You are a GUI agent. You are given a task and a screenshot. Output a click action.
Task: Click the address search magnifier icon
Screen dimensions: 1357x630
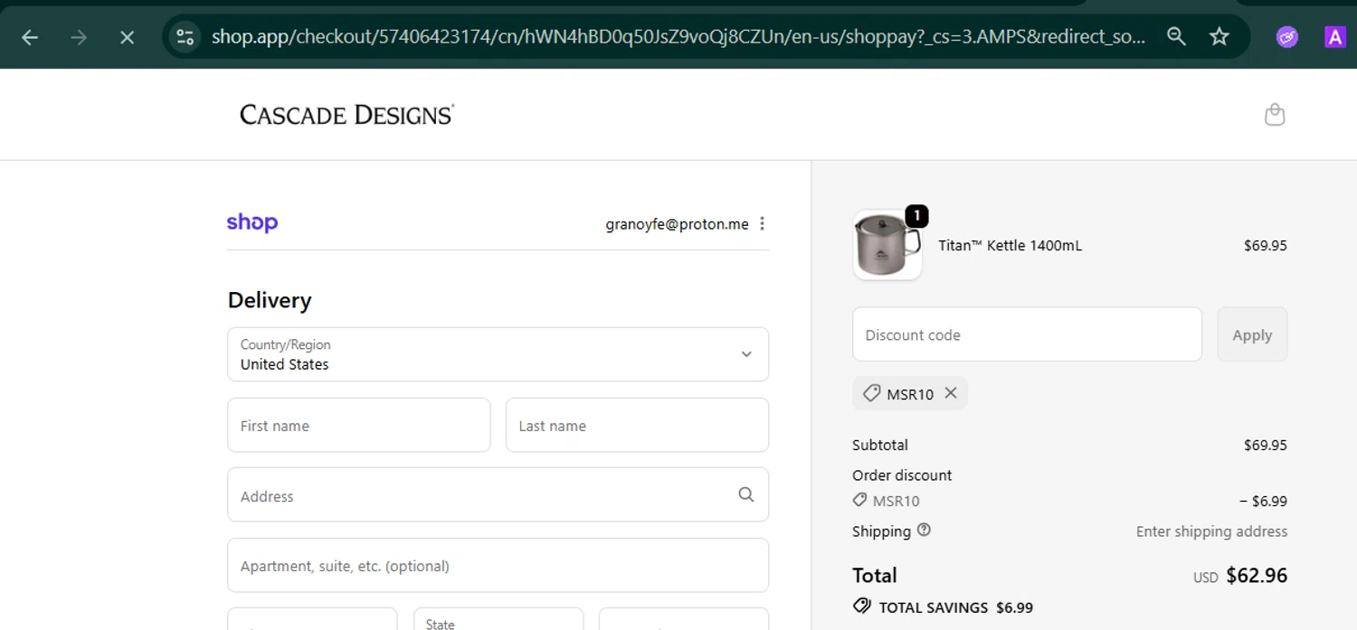[x=745, y=494]
